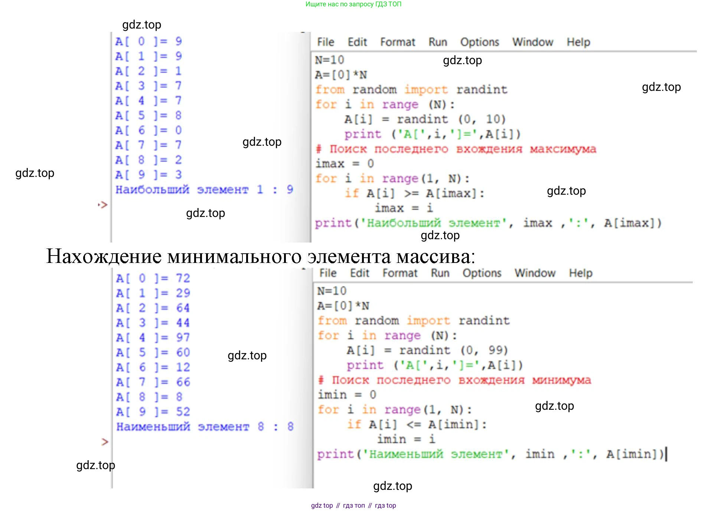
Task: Click output 'Наименьший элемент 8 : 8'
Action: point(205,426)
